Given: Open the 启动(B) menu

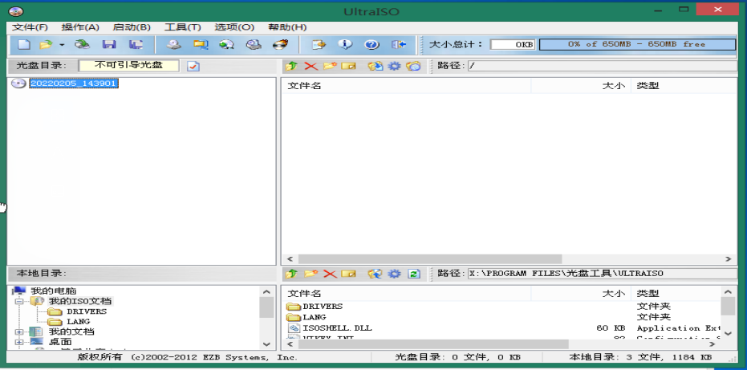Looking at the screenshot, I should tap(132, 27).
